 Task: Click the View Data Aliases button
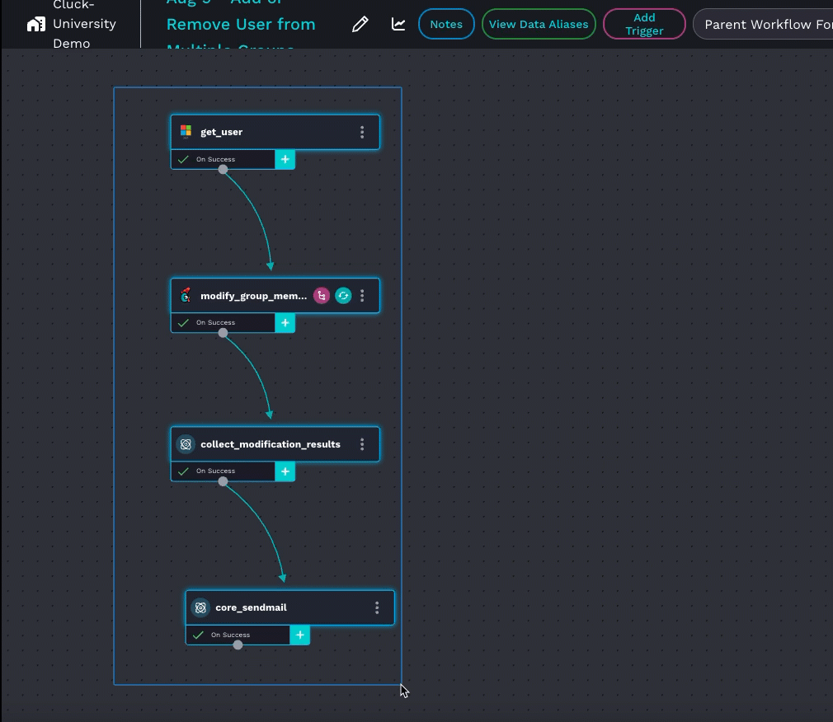(538, 24)
